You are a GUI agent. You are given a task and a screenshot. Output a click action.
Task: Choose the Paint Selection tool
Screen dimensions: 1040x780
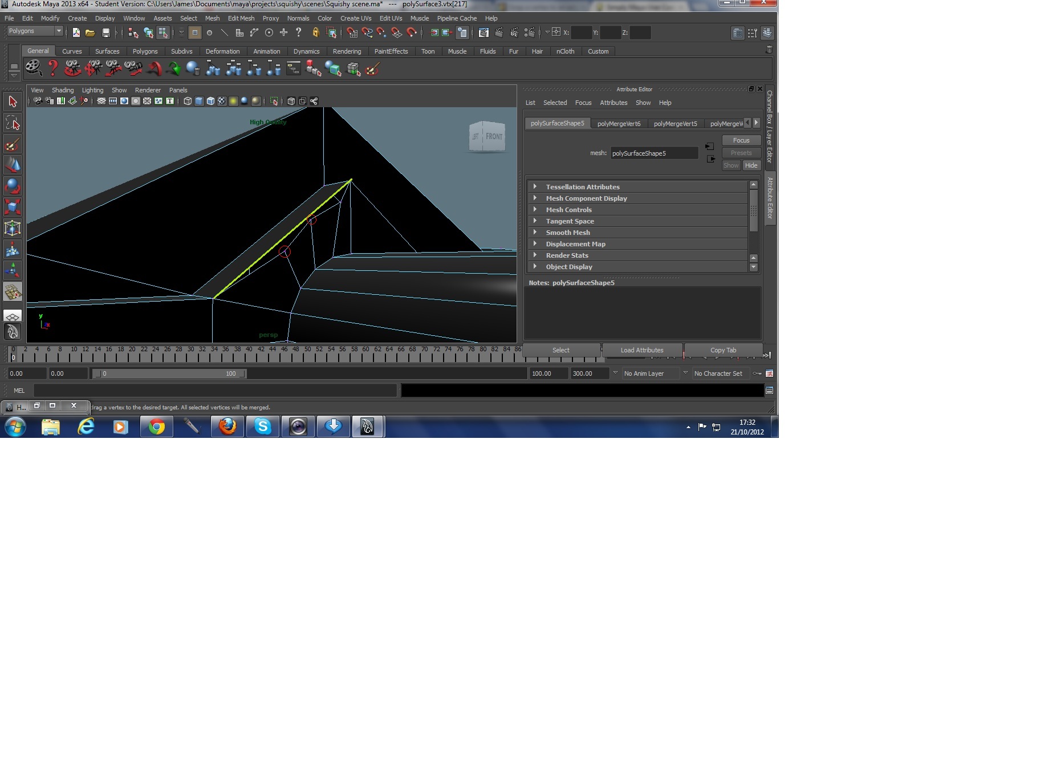(13, 144)
